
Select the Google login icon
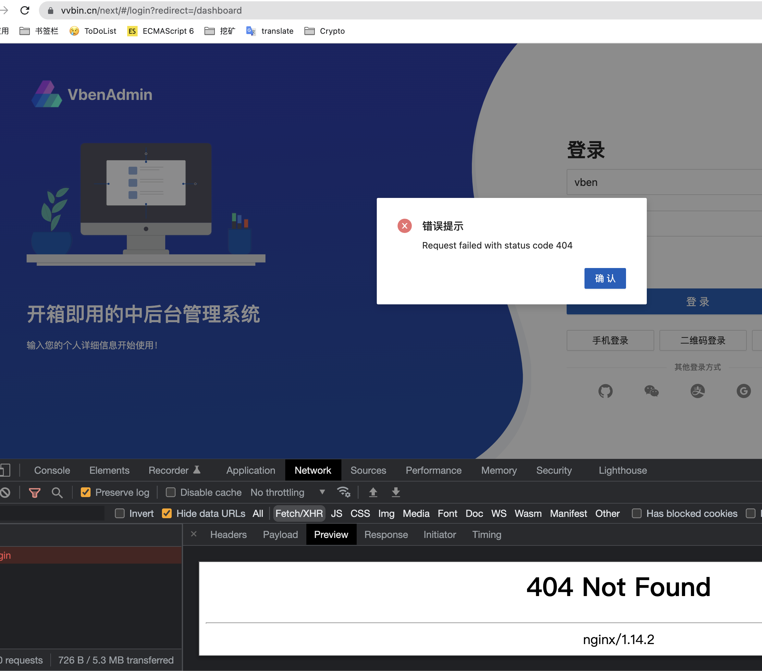point(744,391)
